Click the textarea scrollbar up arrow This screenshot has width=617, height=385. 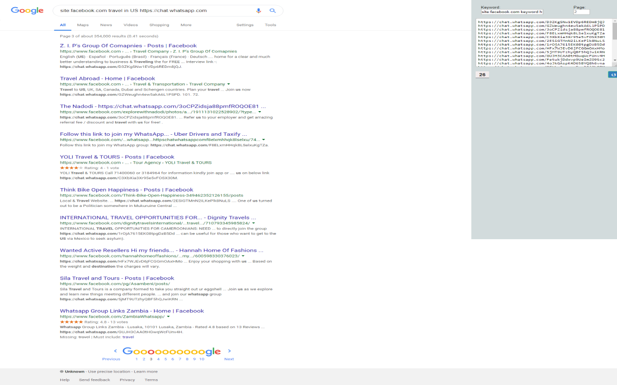pos(615,21)
